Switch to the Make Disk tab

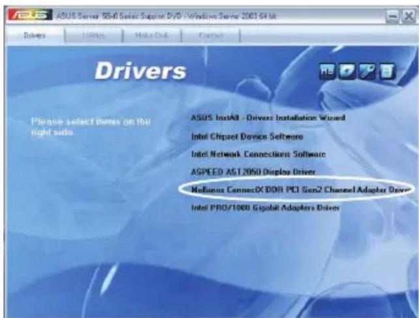(x=152, y=35)
